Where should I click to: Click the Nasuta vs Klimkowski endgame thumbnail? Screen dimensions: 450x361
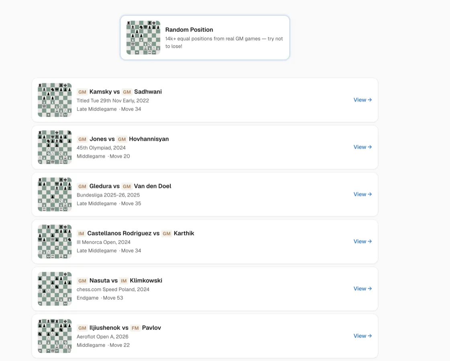coord(55,288)
